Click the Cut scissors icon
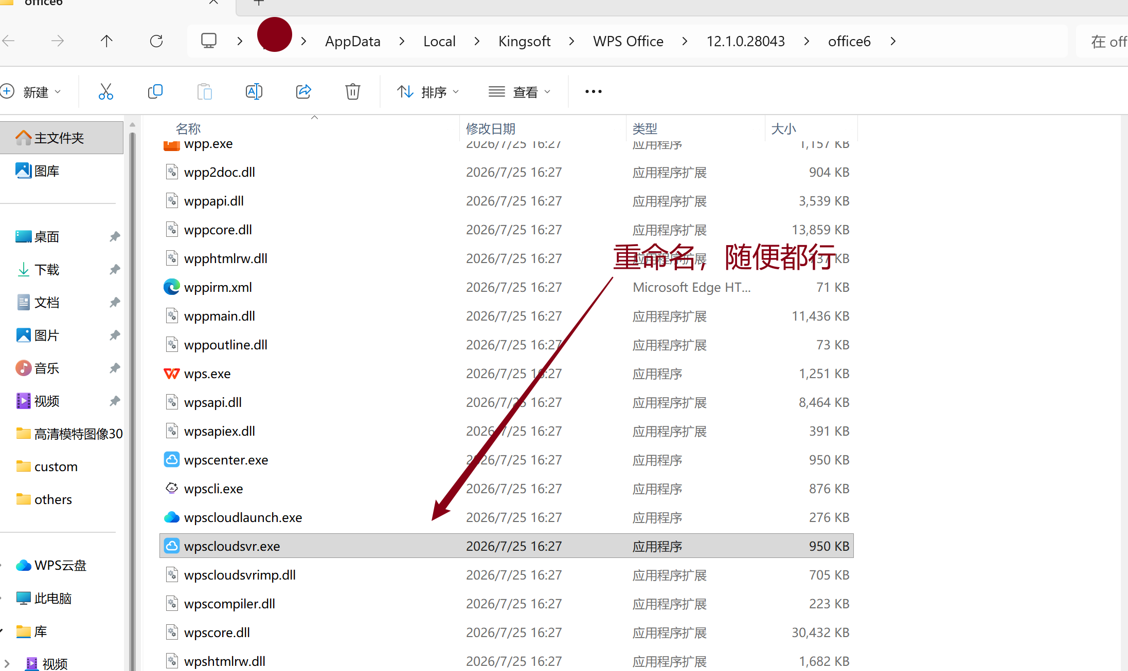Viewport: 1128px width, 671px height. pos(105,91)
